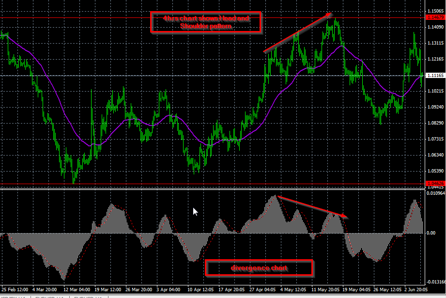Viewport: 446px width, 298px height.
Task: Click the 1.08290 price scale label
Action: (435, 123)
